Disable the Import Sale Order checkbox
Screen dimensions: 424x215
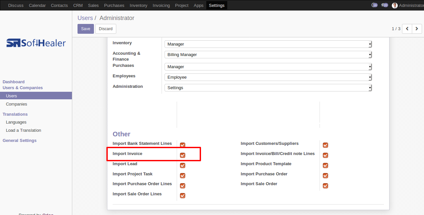point(325,186)
